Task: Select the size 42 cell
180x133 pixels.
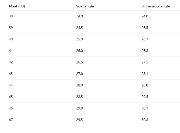Action: click(11, 62)
